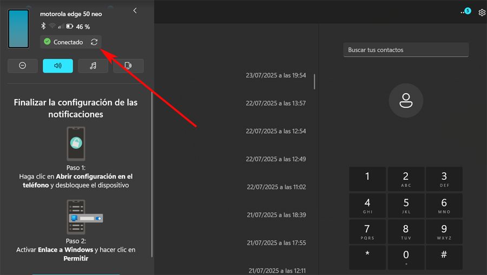Select call entry 22/07/2025 a las 12:54

(276, 131)
